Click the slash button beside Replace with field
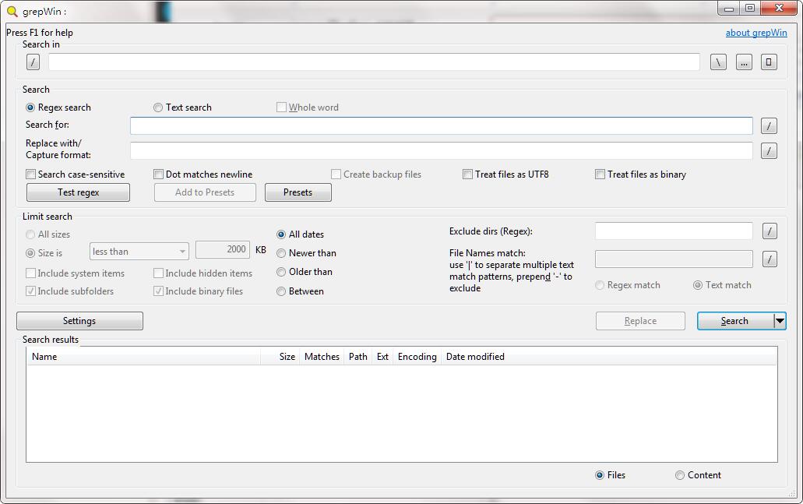This screenshot has width=803, height=504. (x=769, y=150)
